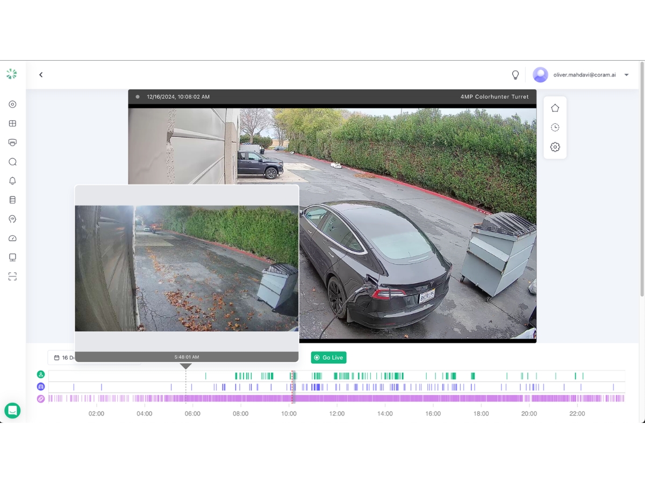
Task: Seek the purple motion track at 14:00
Action: [x=385, y=399]
